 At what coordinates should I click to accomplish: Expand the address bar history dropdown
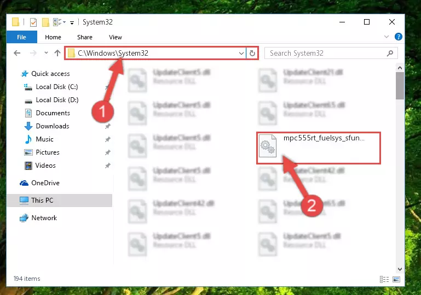coord(241,53)
